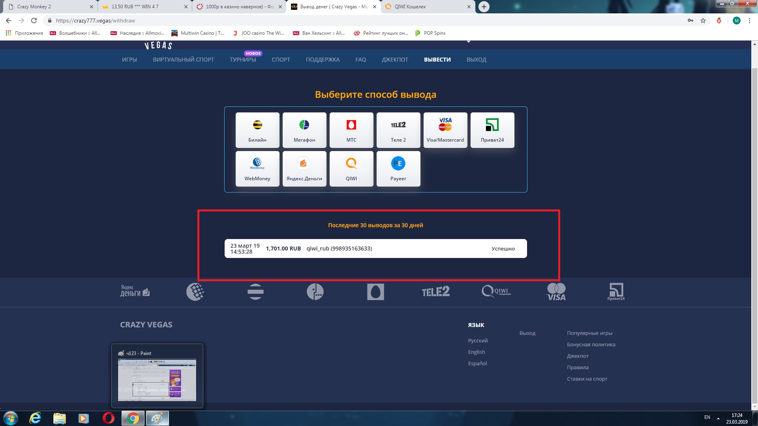
Task: Open ДЖЕКПОТ page
Action: (395, 60)
